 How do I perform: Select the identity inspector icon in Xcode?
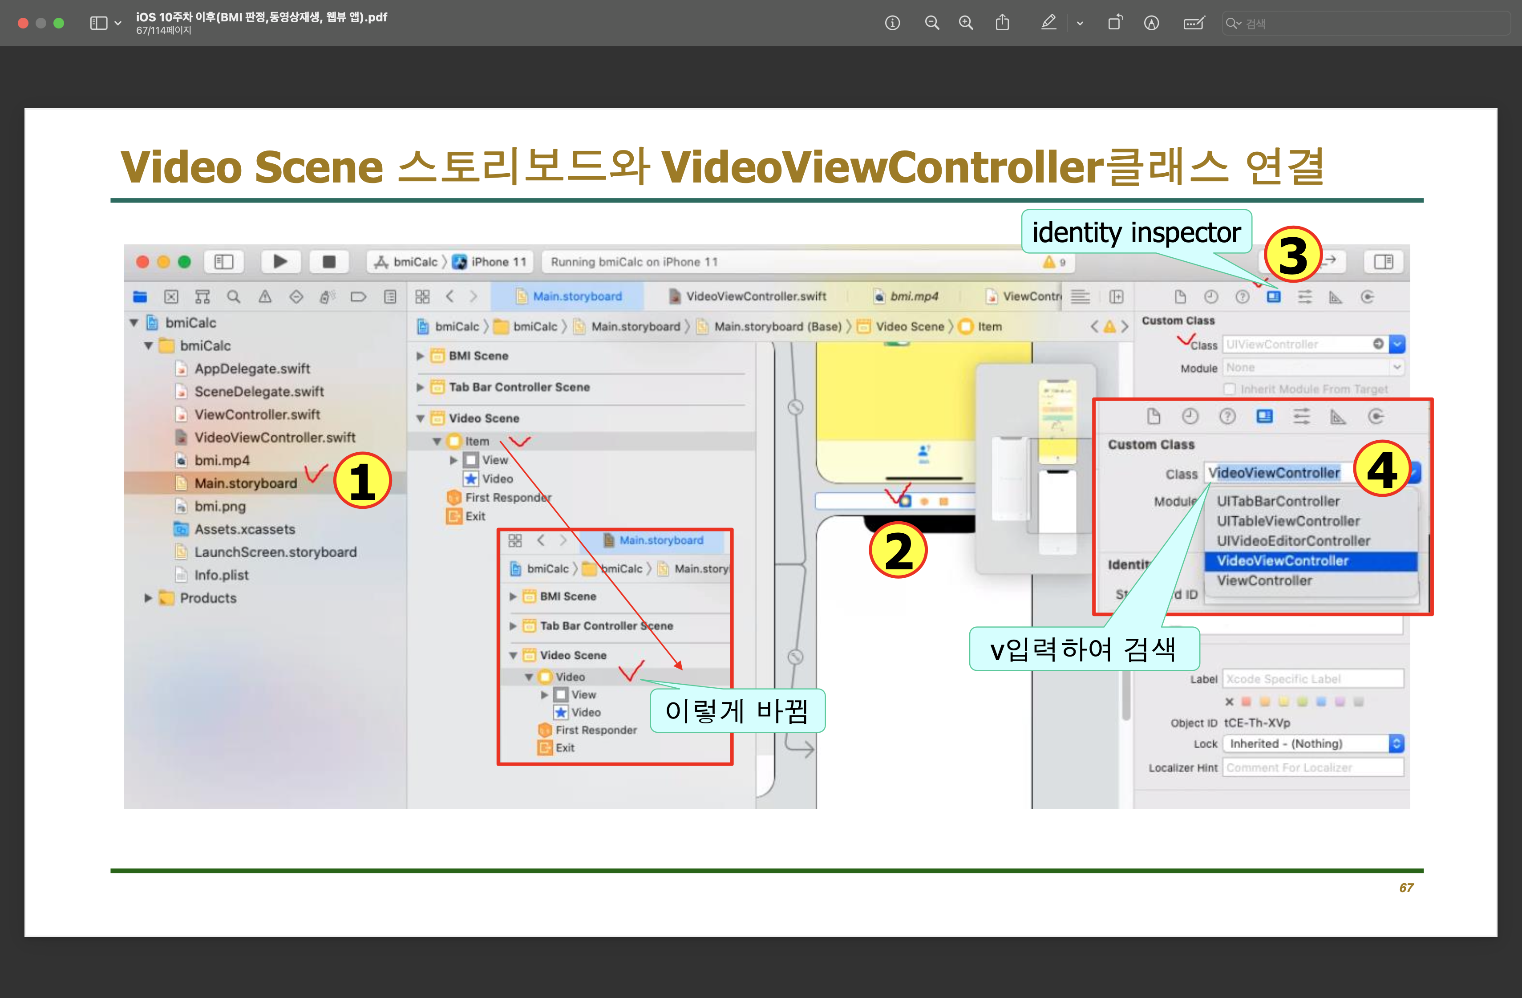tap(1273, 297)
